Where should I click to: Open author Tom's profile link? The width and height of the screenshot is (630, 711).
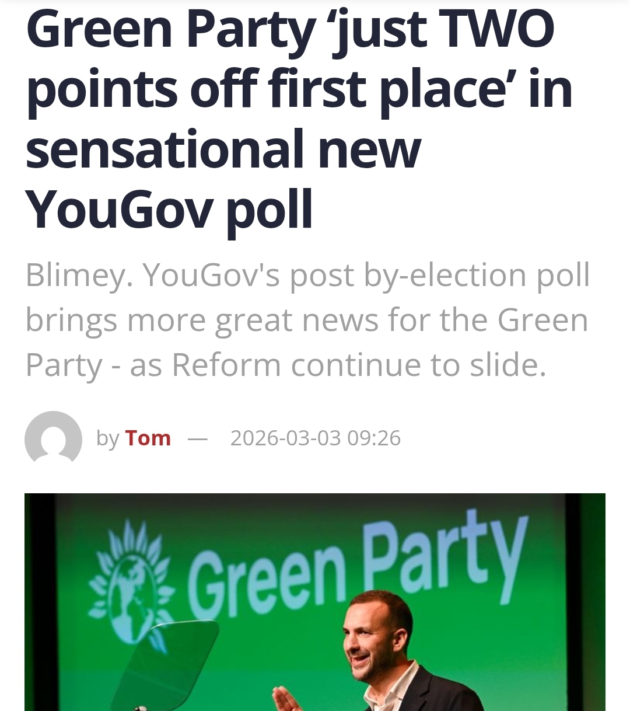tap(148, 438)
